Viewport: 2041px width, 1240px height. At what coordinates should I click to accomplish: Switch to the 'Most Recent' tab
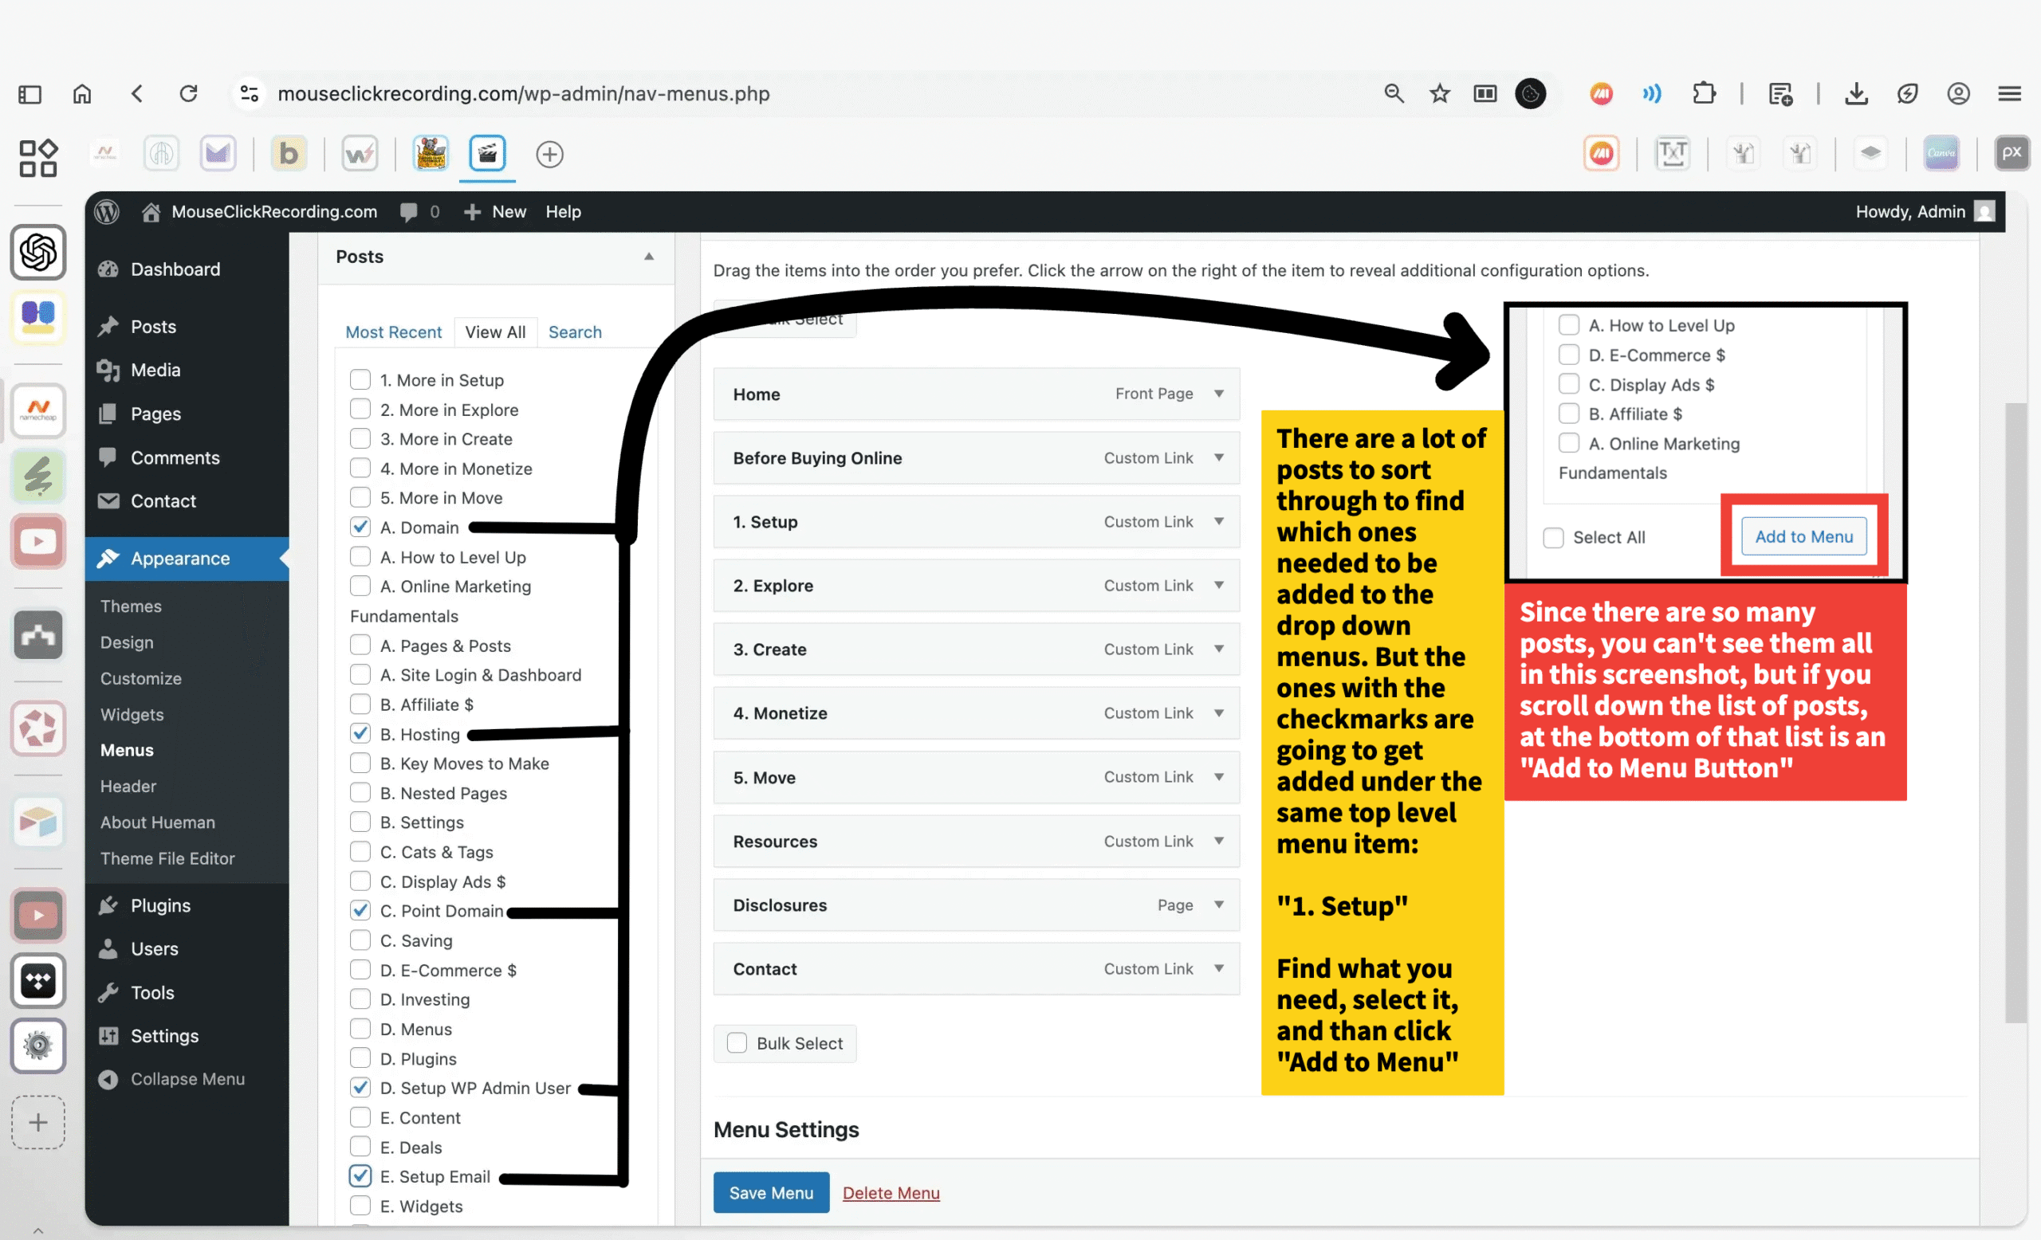[x=394, y=332]
